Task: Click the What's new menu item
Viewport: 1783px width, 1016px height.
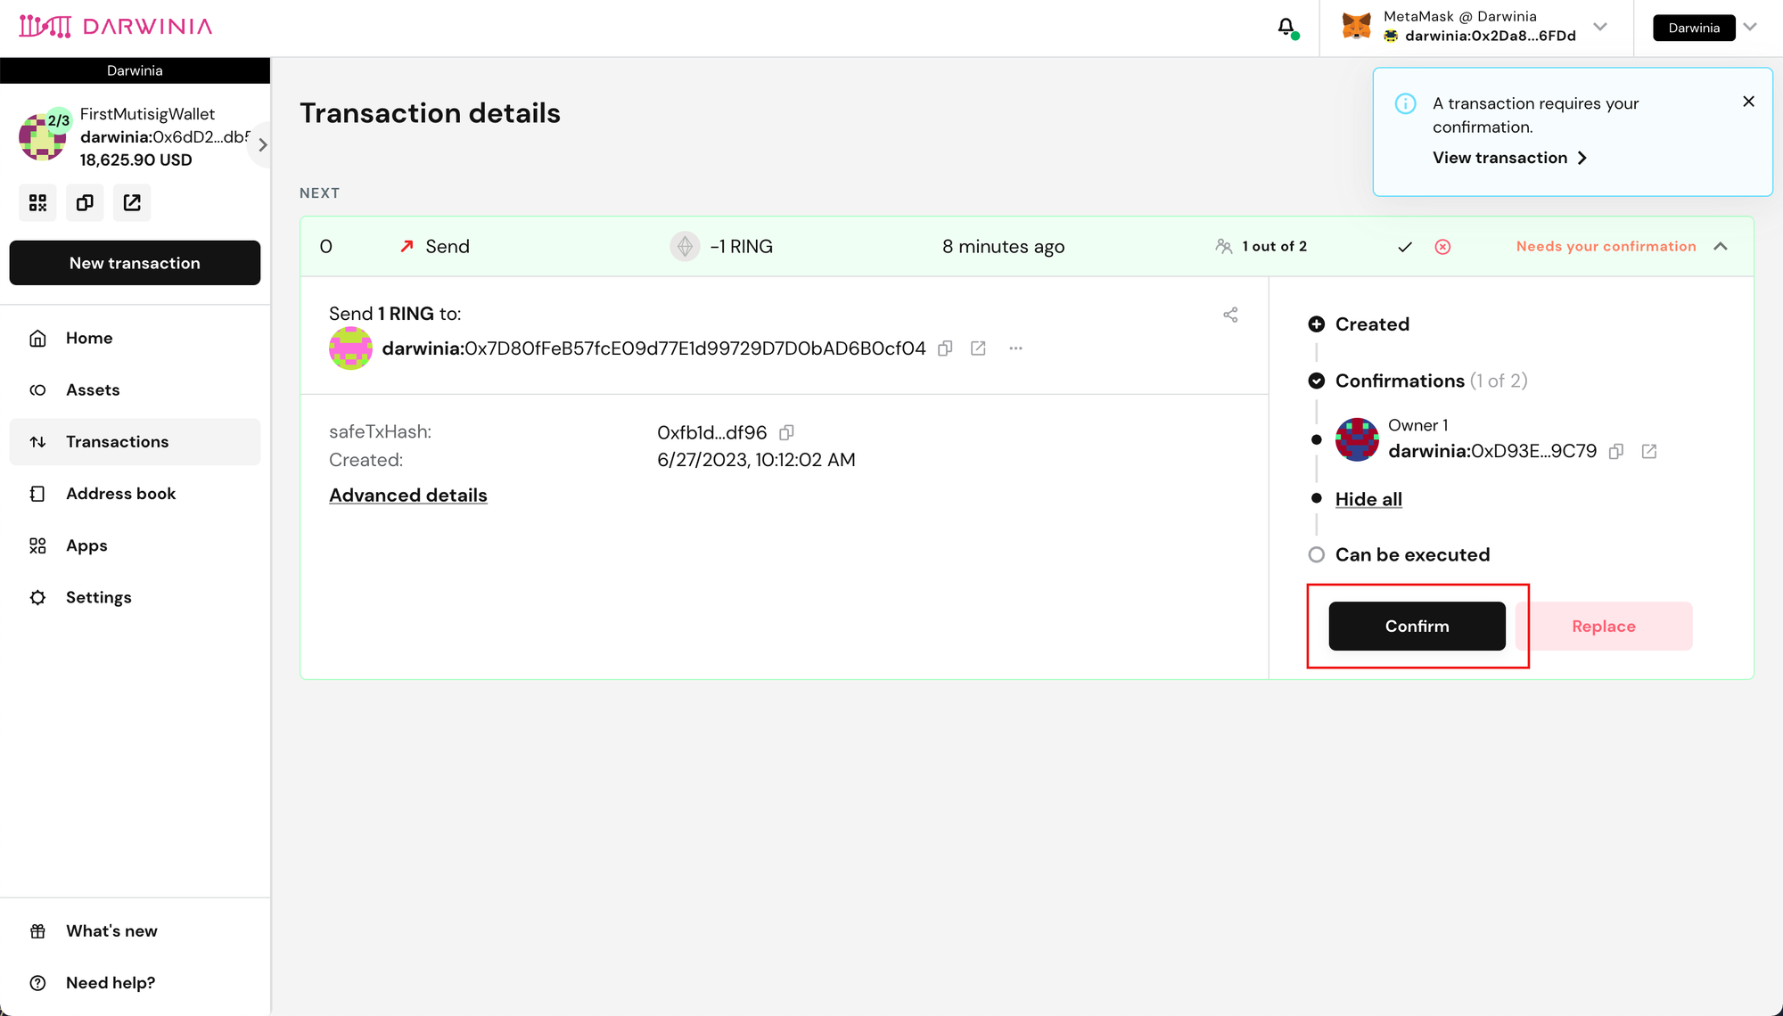Action: tap(111, 931)
